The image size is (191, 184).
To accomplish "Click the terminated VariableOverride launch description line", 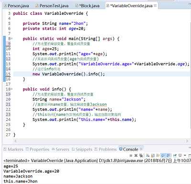I will tap(97, 161).
